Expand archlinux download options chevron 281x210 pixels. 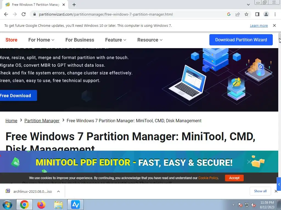click(x=58, y=191)
